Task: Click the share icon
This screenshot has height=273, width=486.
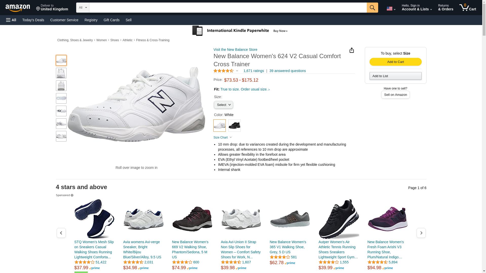Action: coord(352,50)
